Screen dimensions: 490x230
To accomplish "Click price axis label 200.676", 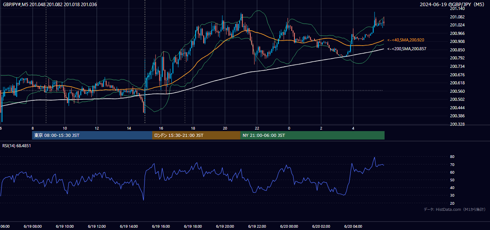I will (457, 75).
